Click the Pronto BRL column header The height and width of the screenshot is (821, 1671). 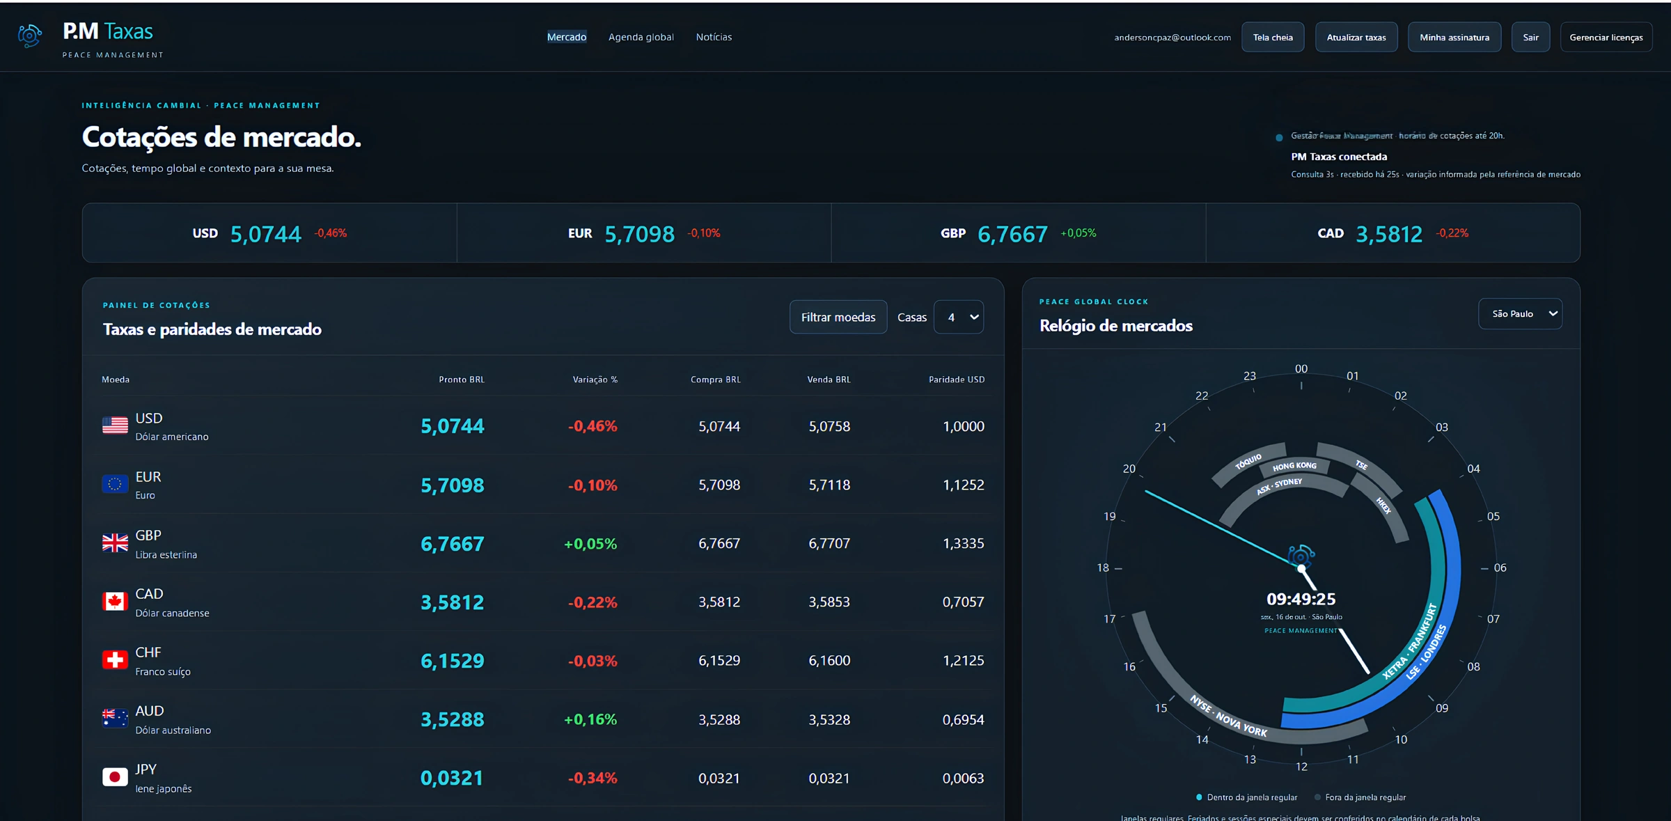(x=462, y=380)
